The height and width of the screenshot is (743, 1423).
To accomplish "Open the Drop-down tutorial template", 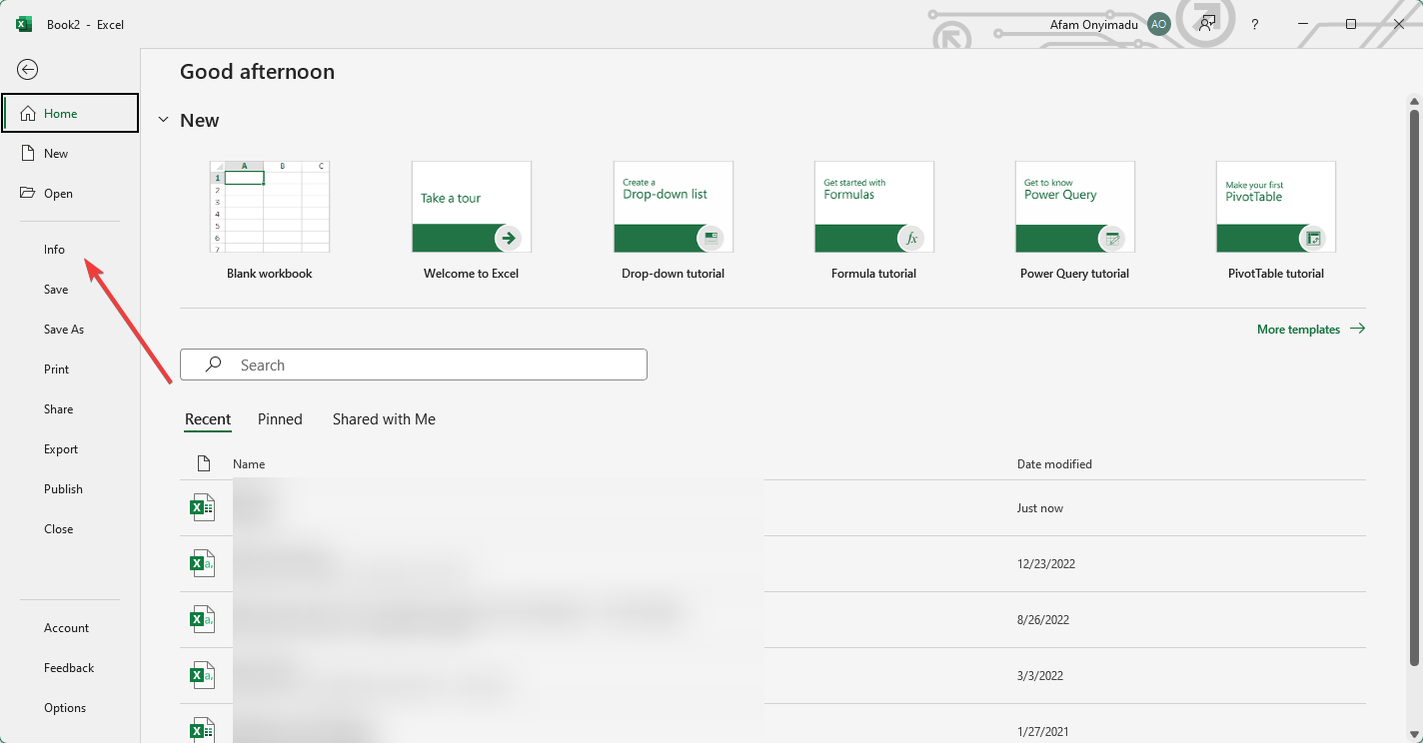I will pyautogui.click(x=674, y=221).
